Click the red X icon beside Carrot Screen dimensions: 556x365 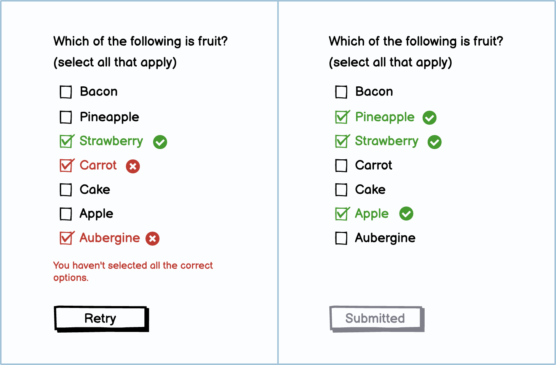(x=133, y=166)
